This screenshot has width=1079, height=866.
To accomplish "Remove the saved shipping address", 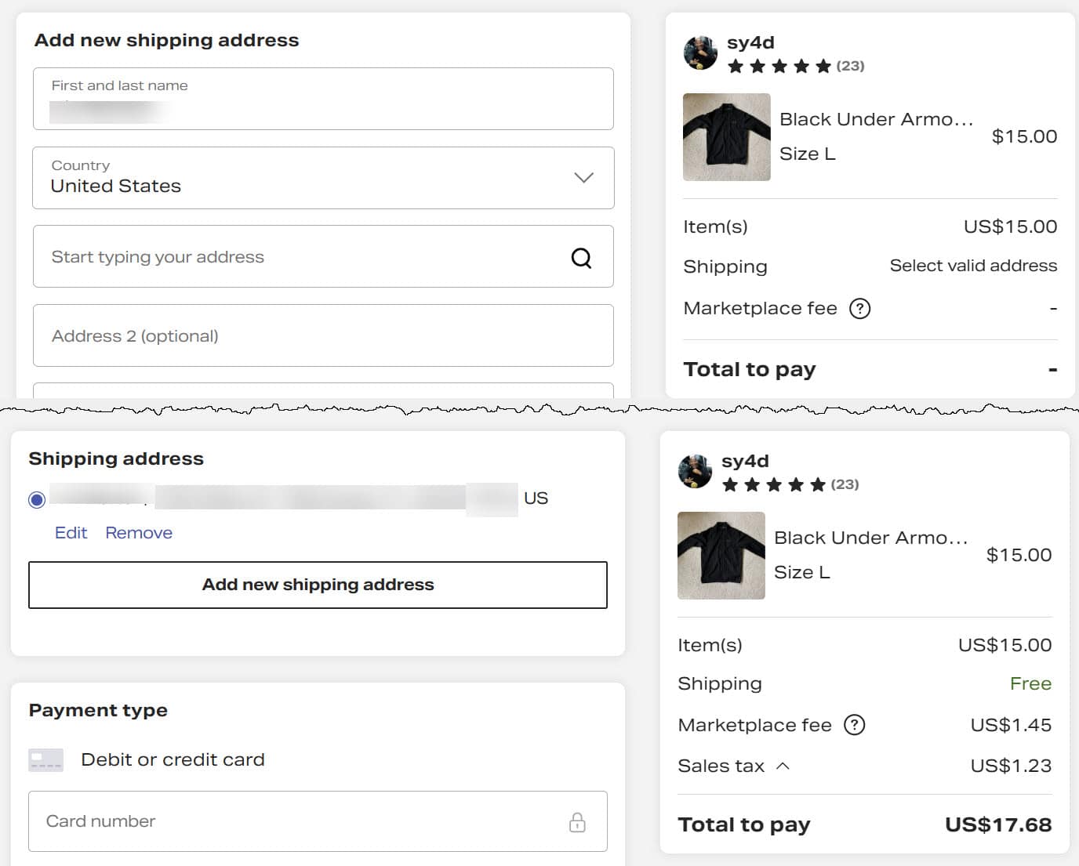I will (x=139, y=533).
